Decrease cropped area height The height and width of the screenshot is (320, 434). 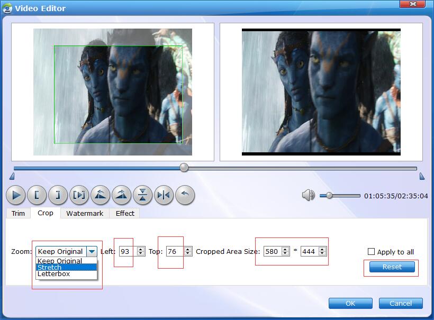[x=322, y=254]
